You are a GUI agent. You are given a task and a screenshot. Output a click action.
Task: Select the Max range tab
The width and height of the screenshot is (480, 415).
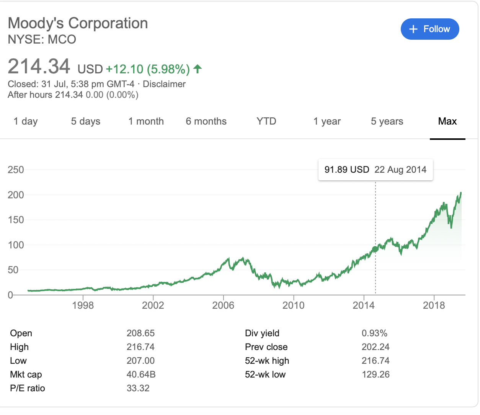447,122
